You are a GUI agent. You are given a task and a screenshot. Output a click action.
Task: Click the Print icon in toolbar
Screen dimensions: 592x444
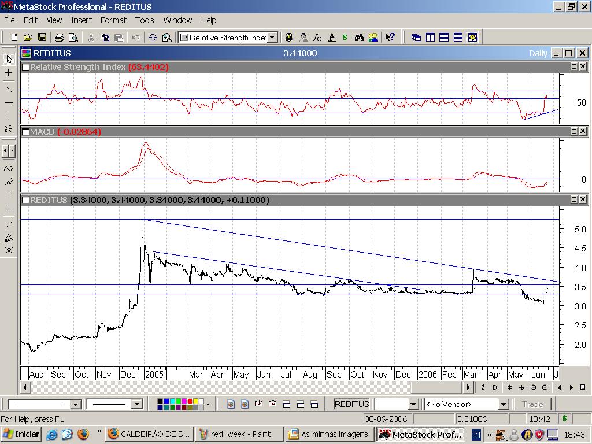coord(59,38)
